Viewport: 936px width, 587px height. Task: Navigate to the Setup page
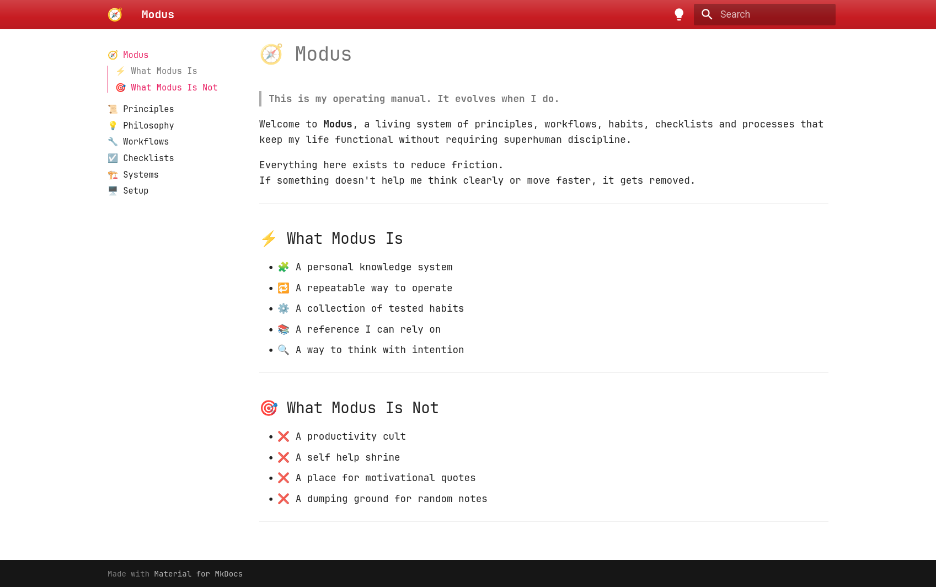(135, 191)
